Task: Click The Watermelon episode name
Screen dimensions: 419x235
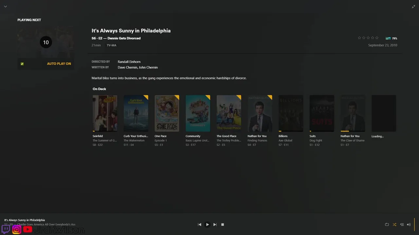Action: 134,141
